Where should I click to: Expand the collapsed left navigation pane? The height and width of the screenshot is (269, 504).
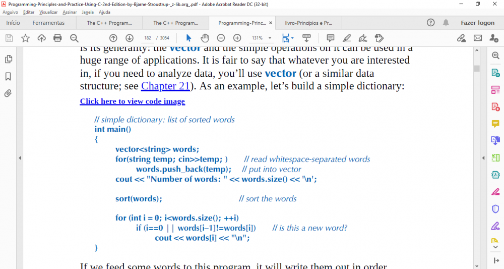click(20, 158)
